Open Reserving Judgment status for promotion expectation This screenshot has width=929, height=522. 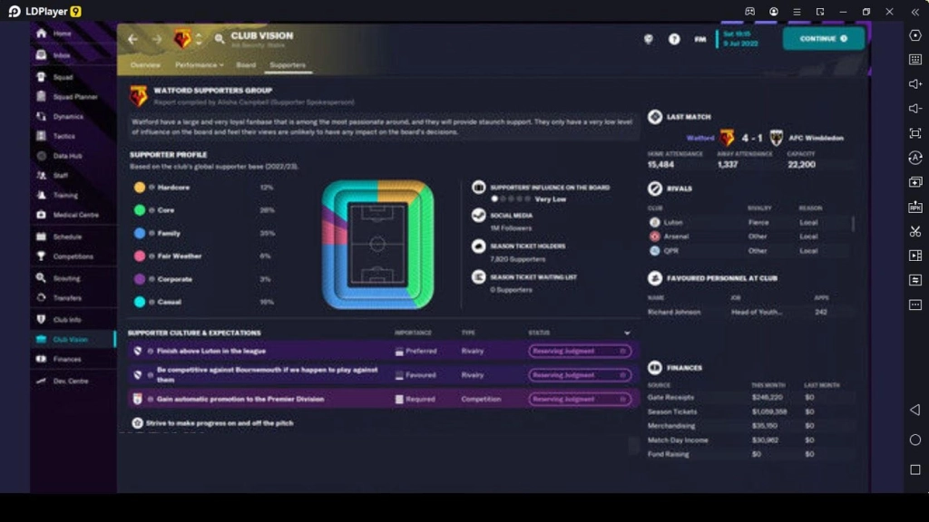coord(580,400)
